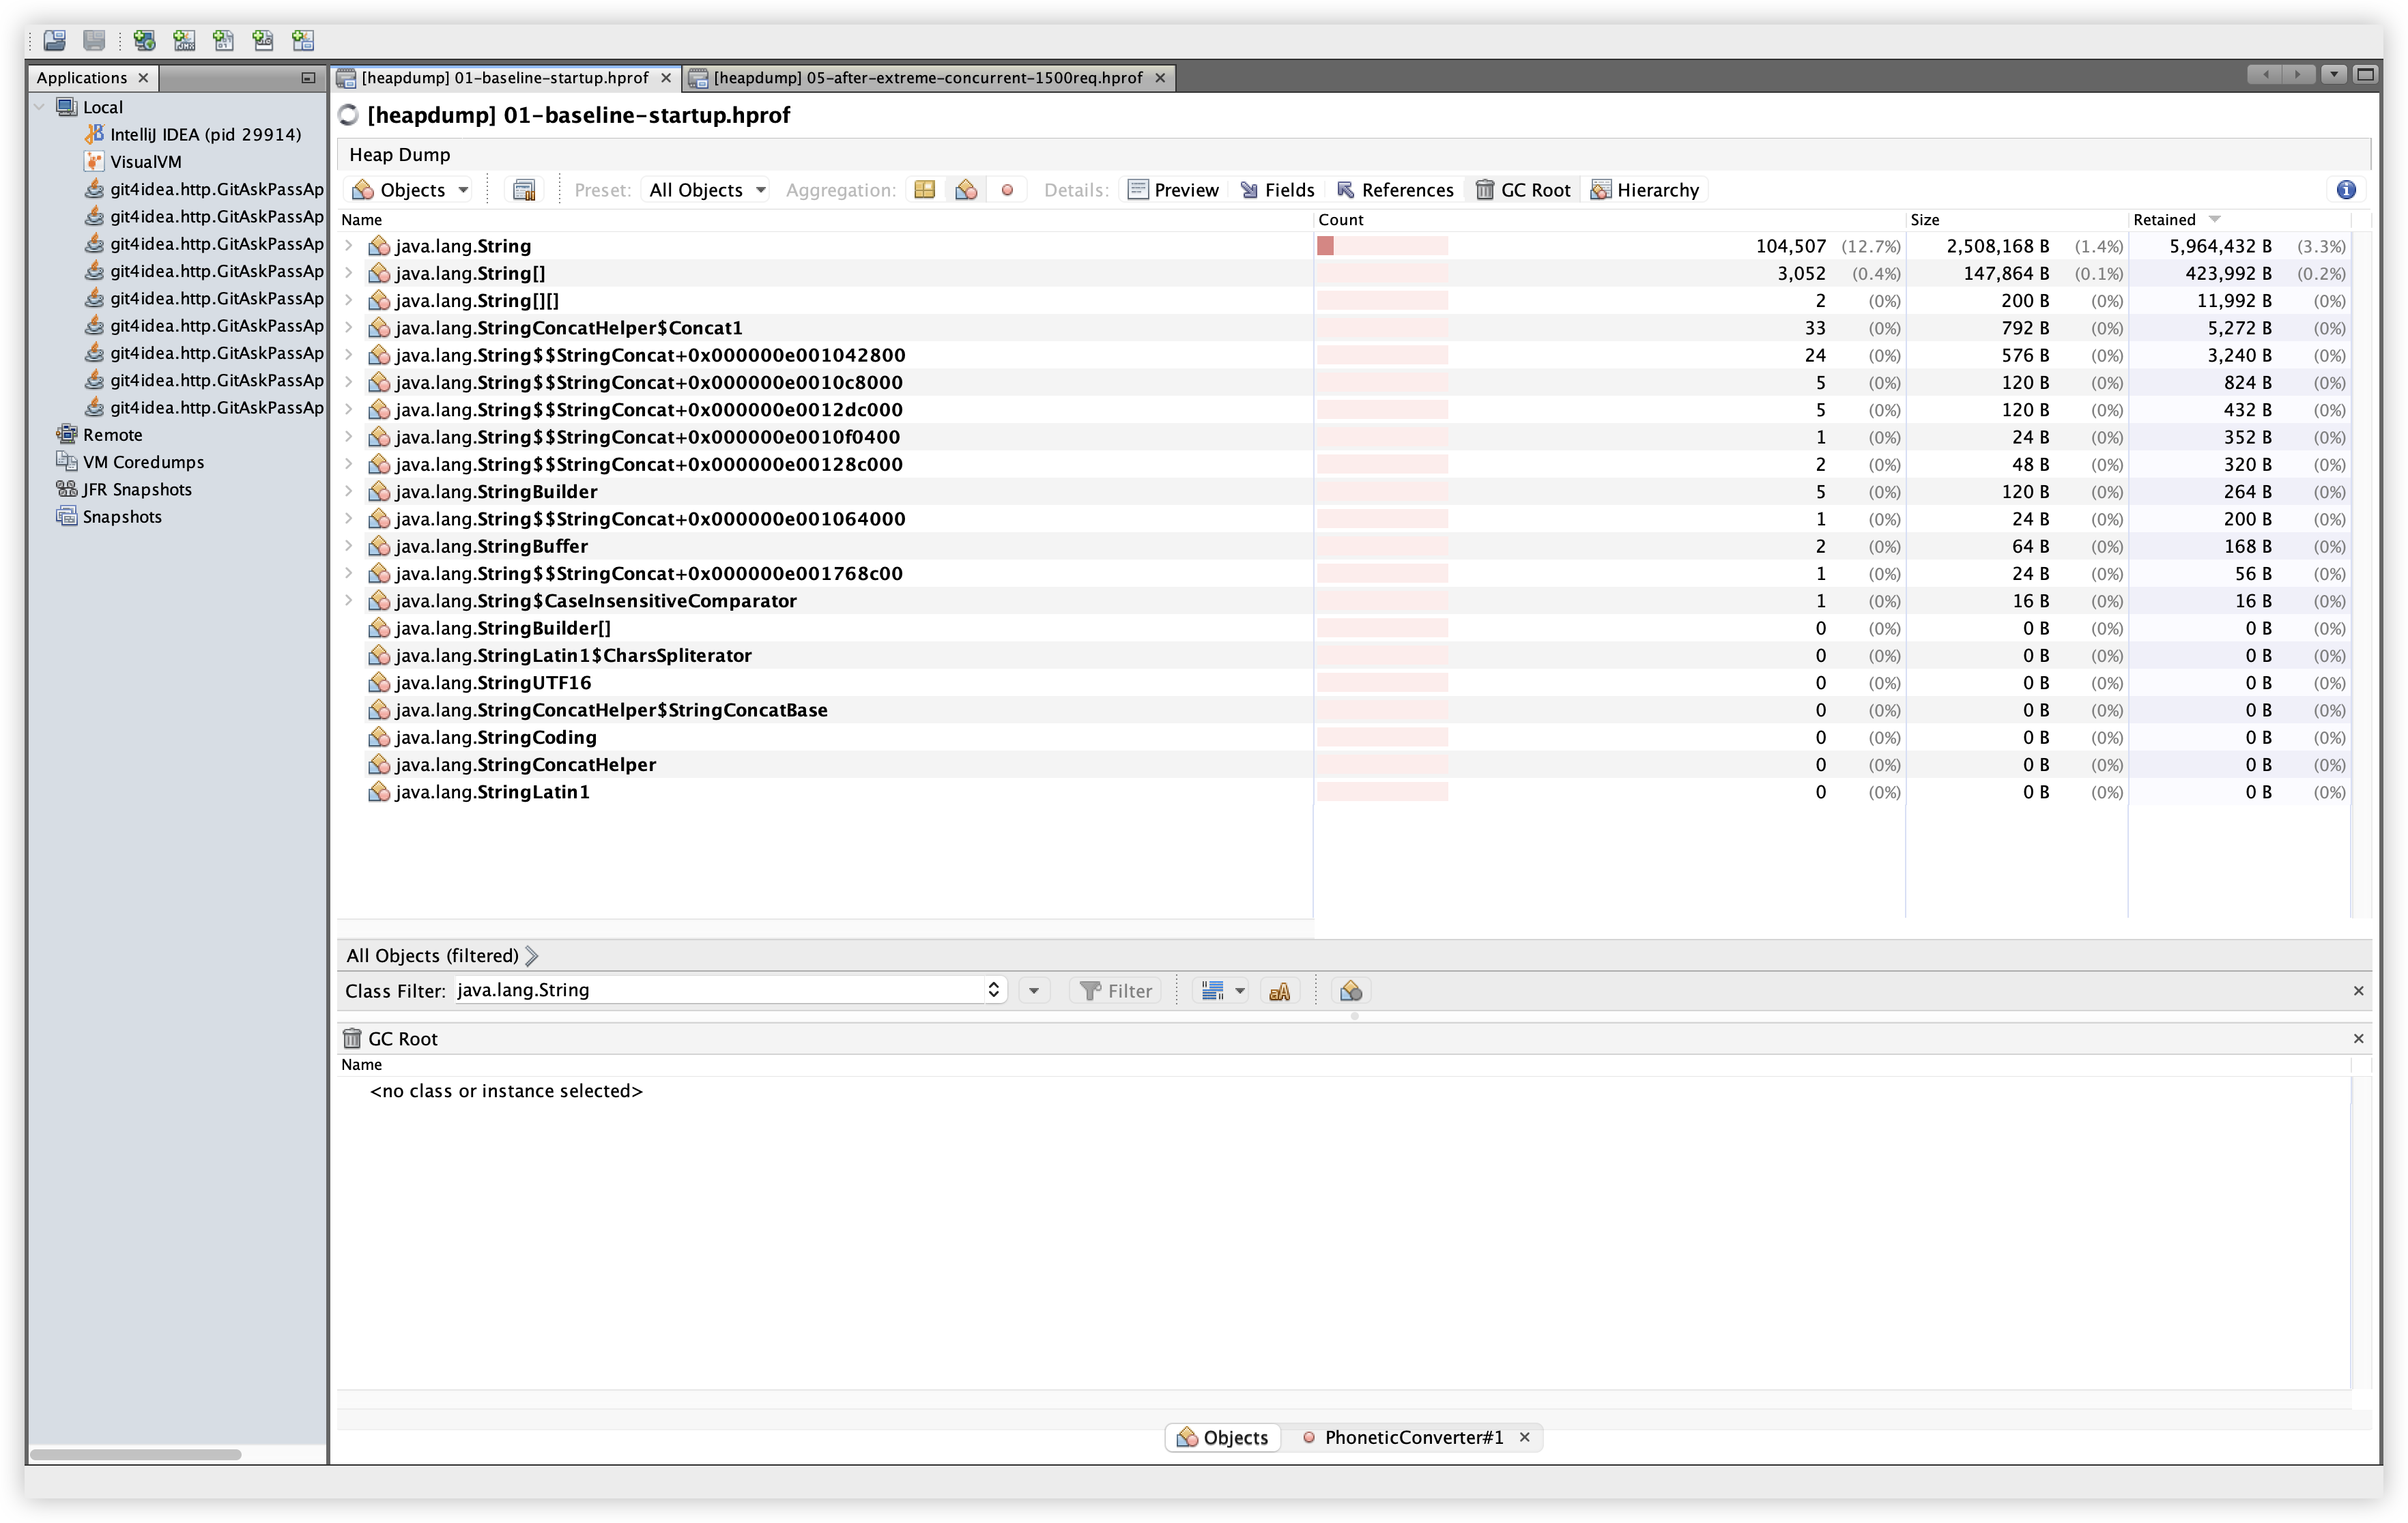Sort by the Retained column header
Image resolution: width=2408 pixels, height=1523 pixels.
(2164, 220)
